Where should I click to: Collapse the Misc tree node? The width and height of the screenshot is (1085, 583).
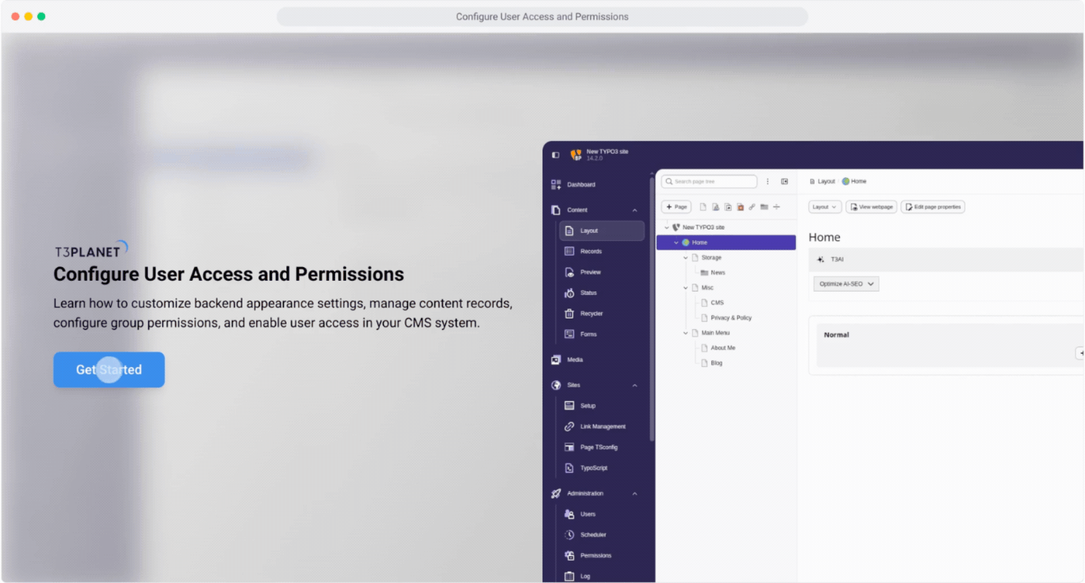[686, 288]
